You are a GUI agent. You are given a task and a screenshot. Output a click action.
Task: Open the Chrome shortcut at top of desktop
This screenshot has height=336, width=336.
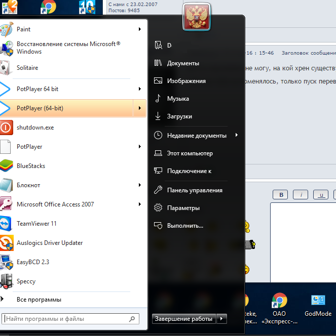[x=48, y=7]
